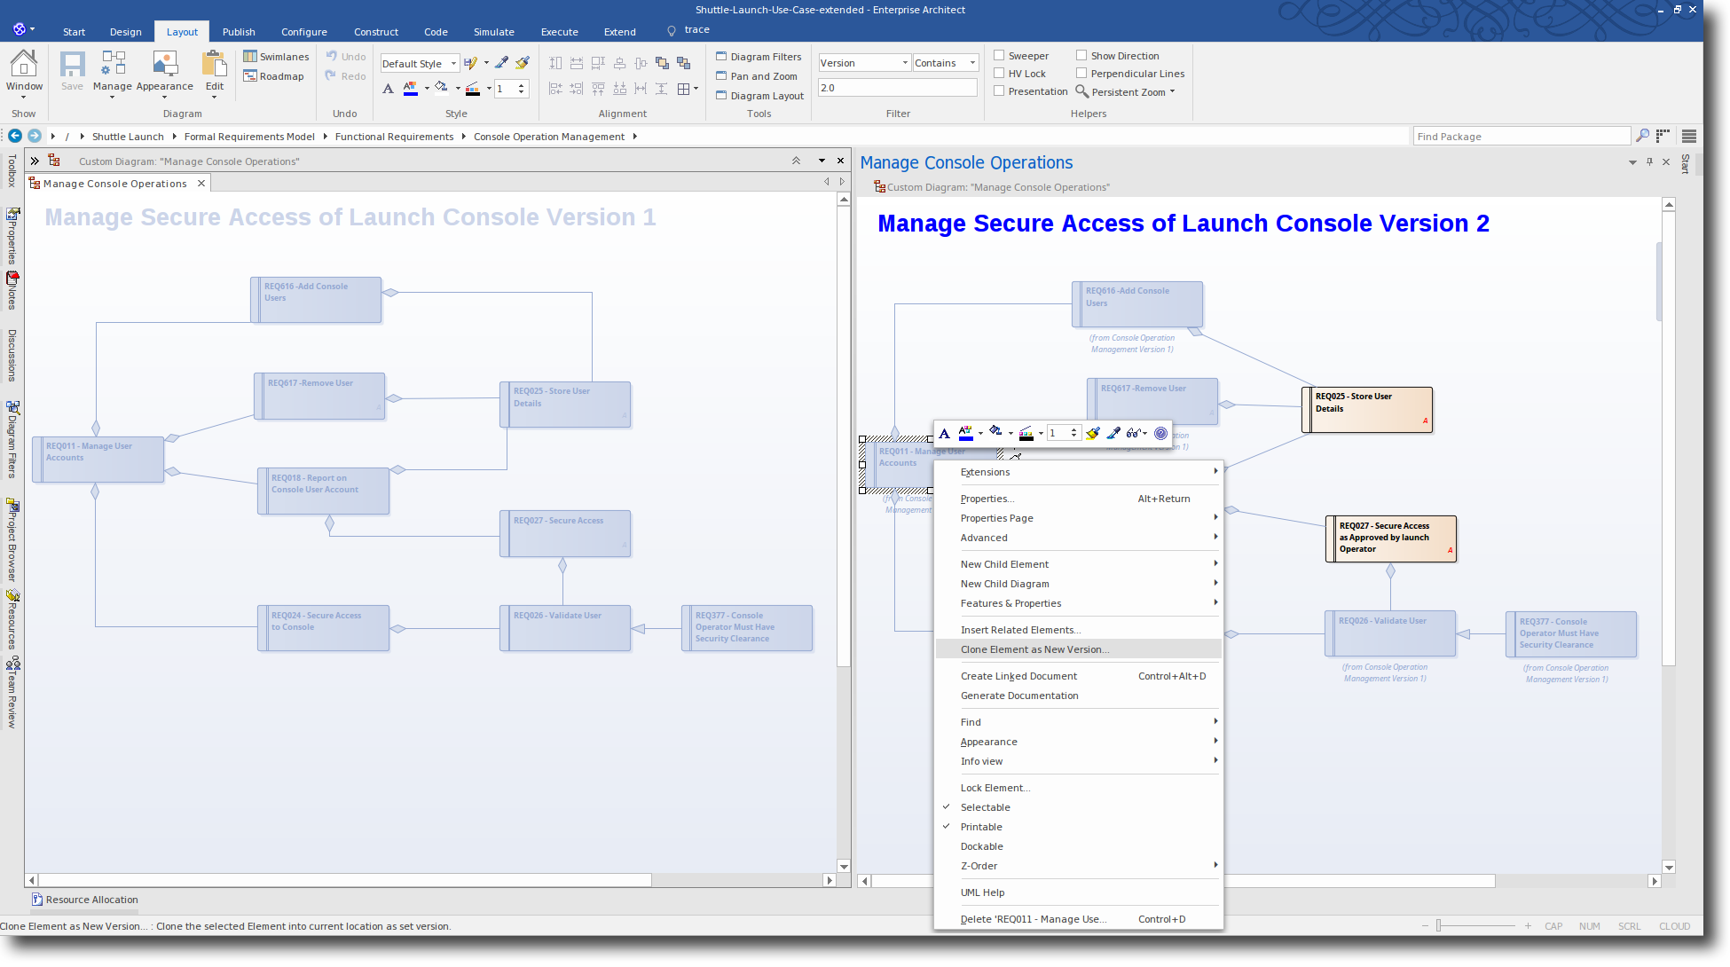1730x967 pixels.
Task: Click the ribbon font style 'A' icon
Action: point(388,89)
